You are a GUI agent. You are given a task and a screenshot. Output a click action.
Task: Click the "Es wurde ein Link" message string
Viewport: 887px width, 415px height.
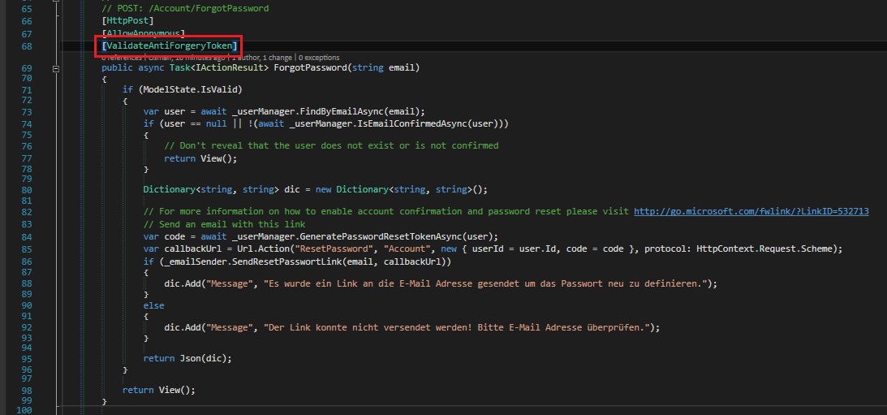(x=486, y=283)
